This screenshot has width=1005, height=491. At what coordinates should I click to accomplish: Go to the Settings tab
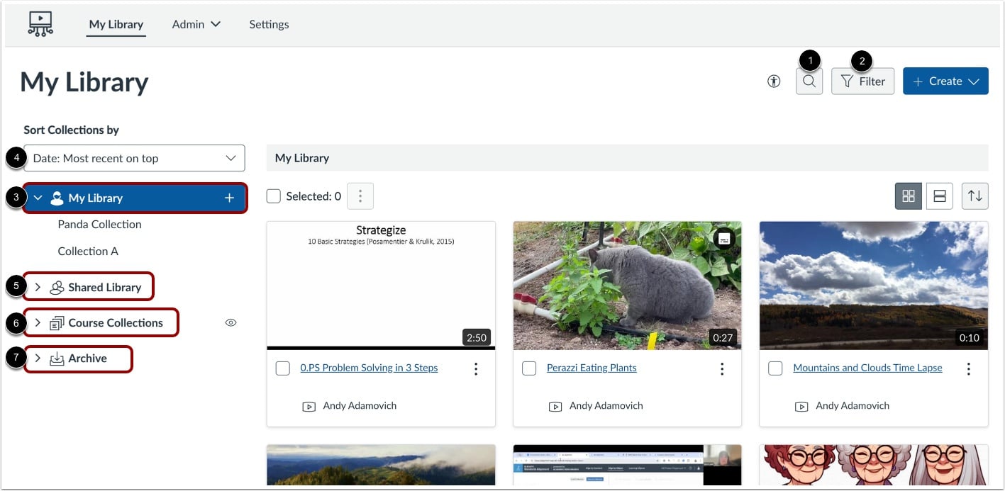click(269, 24)
